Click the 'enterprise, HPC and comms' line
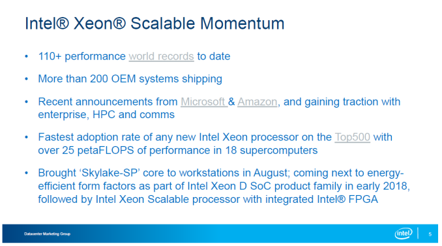 [106, 115]
